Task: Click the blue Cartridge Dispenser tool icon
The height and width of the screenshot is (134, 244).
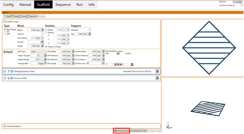Action: 12,71
